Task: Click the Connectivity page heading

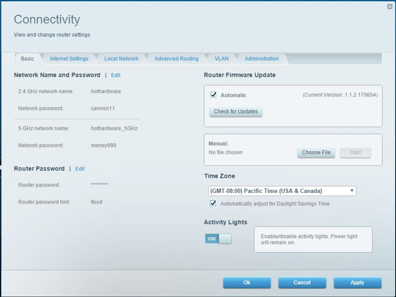Action: (x=47, y=19)
